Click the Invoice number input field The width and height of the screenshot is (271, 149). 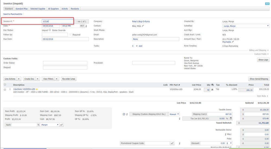[58, 21]
